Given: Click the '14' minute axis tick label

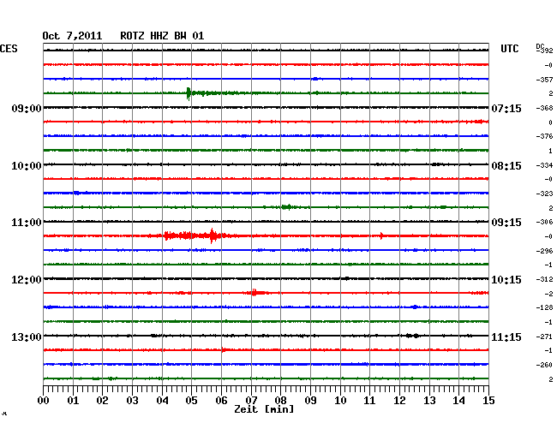Looking at the screenshot, I should click(458, 400).
